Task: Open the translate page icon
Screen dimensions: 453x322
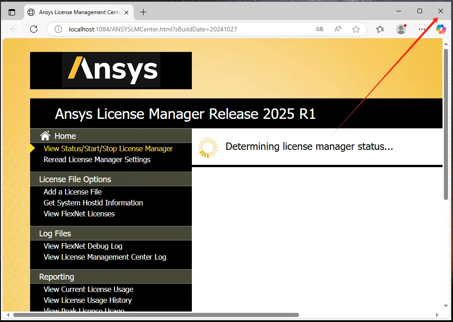Action: [319, 29]
